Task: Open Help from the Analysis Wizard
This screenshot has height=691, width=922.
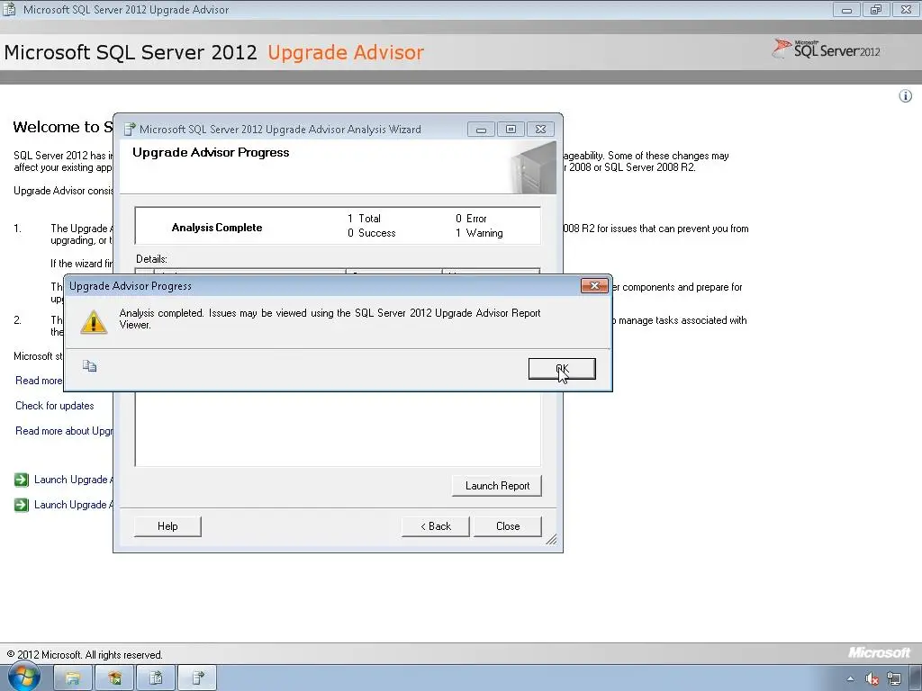Action: pos(167,525)
